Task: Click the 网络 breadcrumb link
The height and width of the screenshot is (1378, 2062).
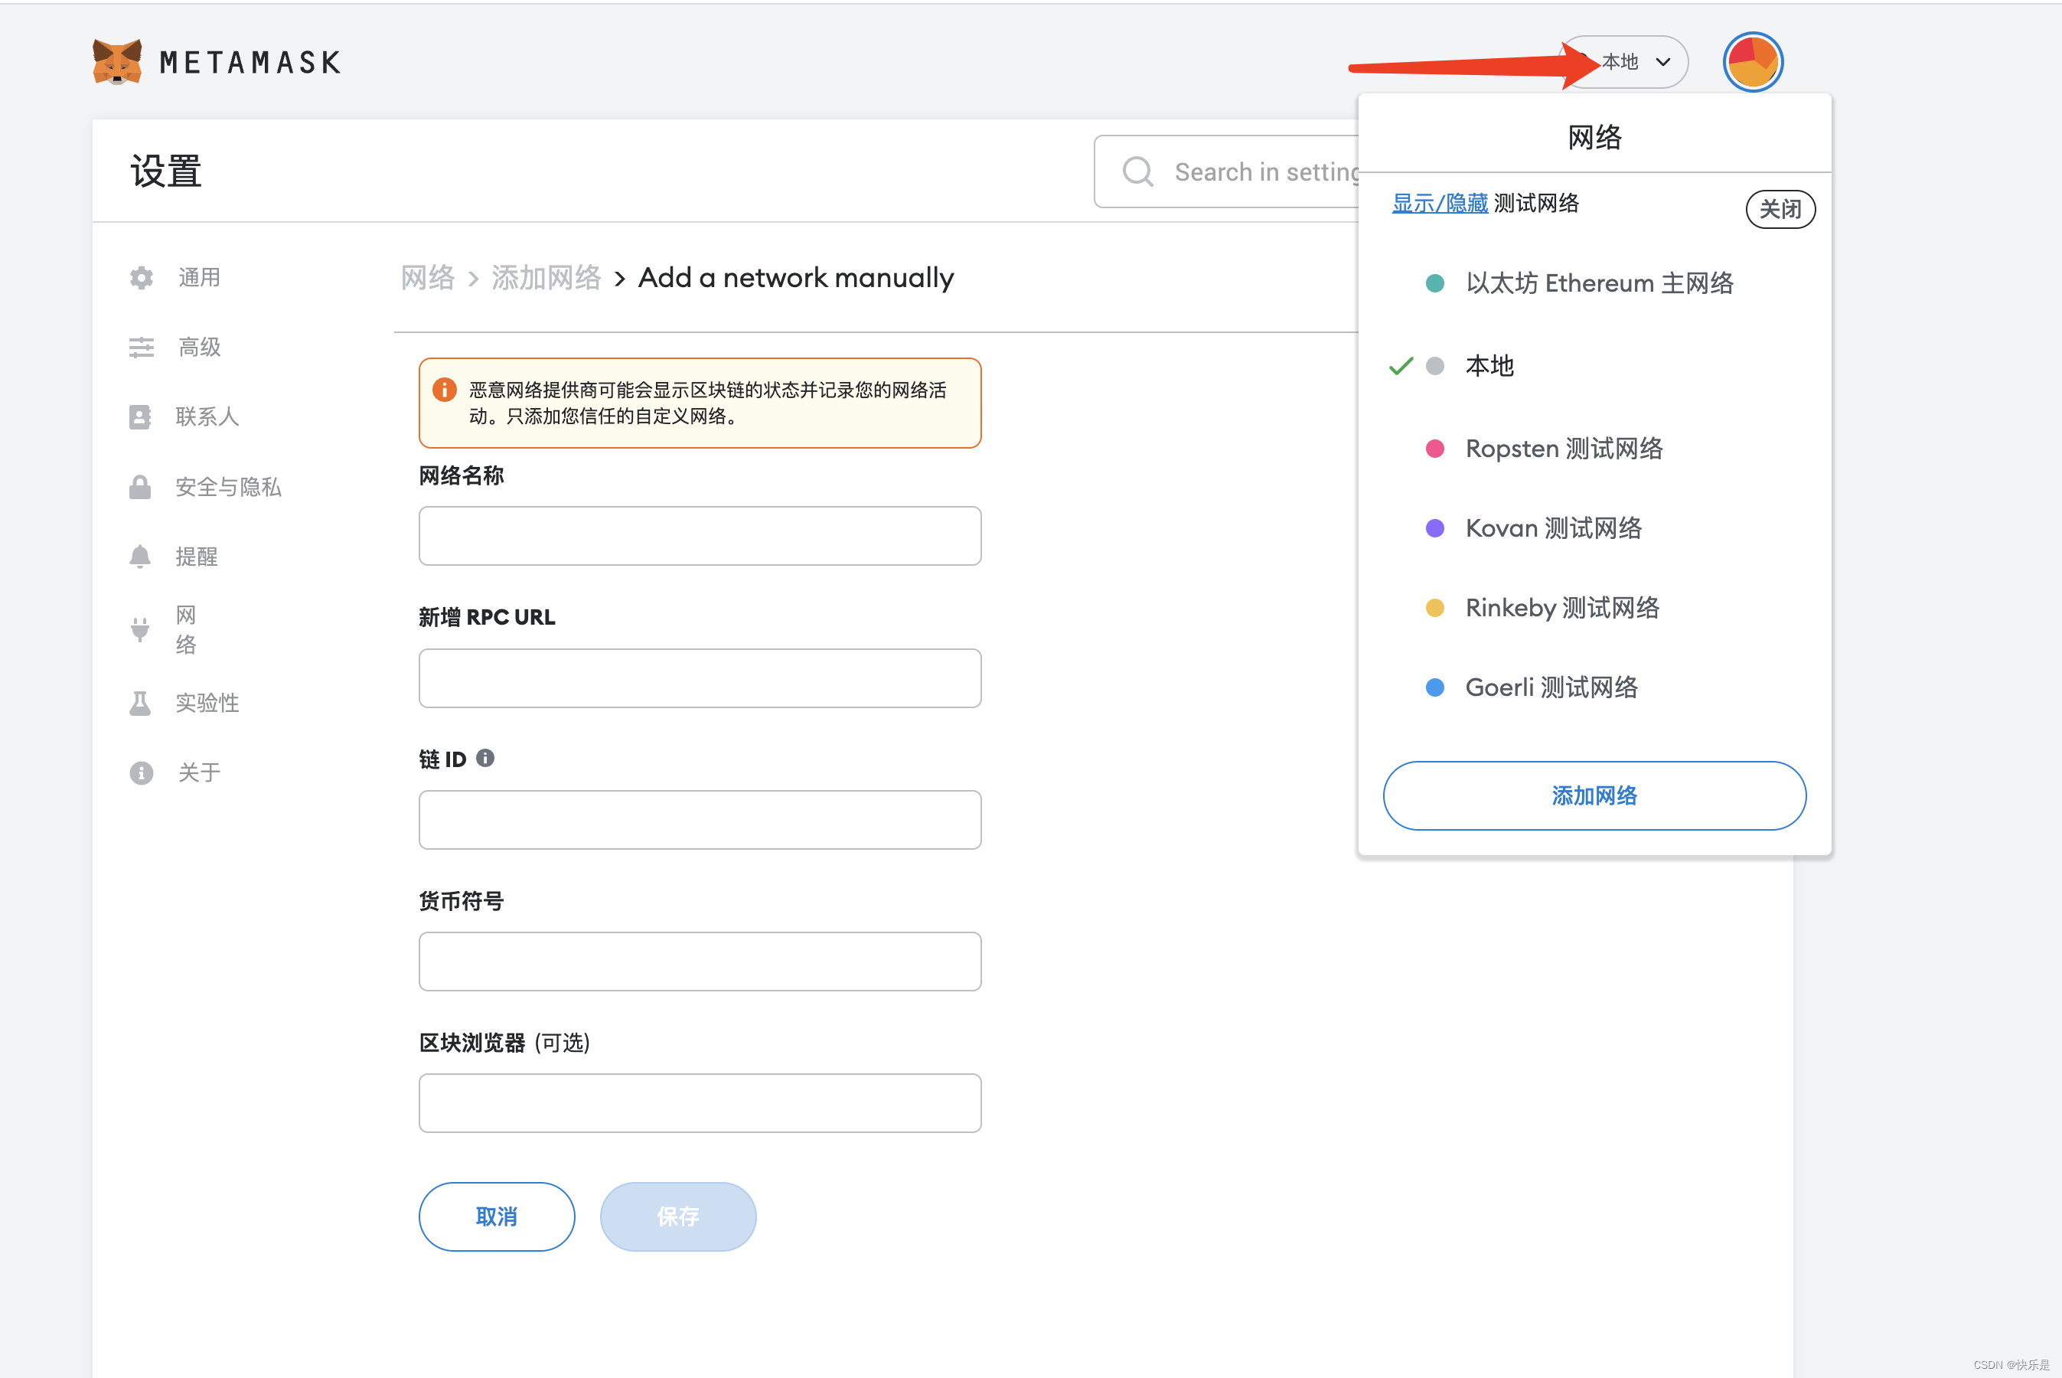Action: (428, 278)
